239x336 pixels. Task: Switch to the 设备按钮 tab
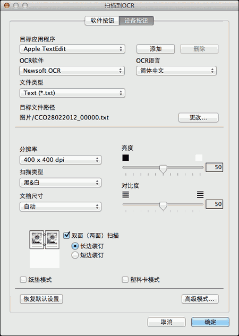136,21
